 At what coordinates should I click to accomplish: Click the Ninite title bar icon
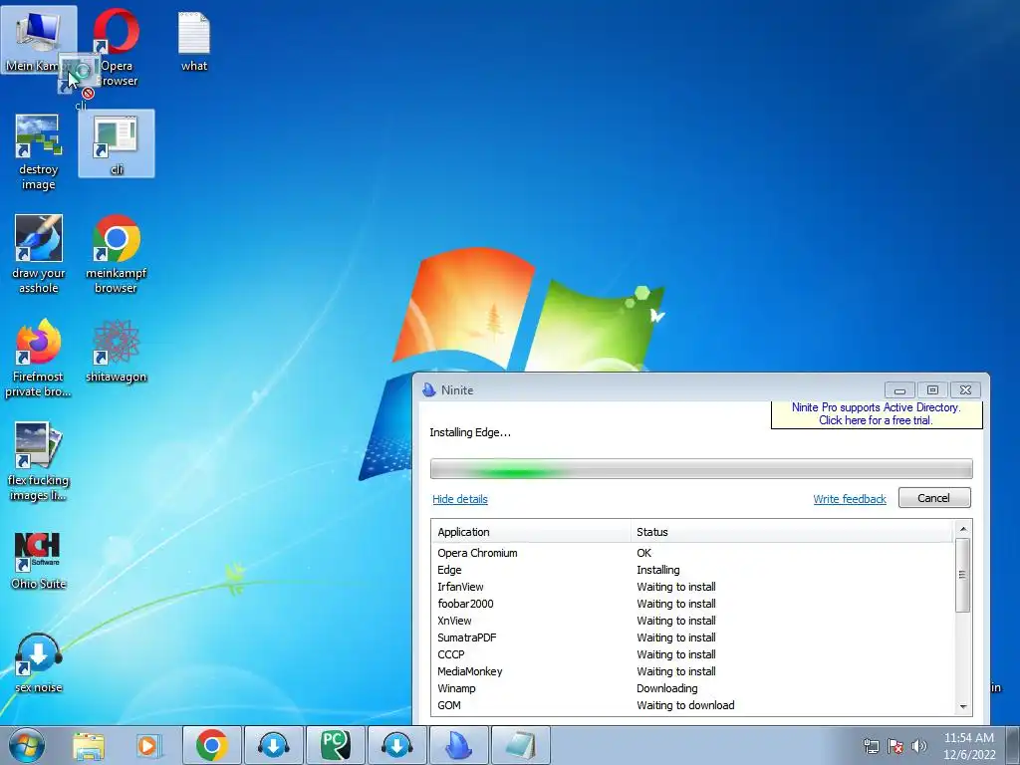[x=428, y=389]
